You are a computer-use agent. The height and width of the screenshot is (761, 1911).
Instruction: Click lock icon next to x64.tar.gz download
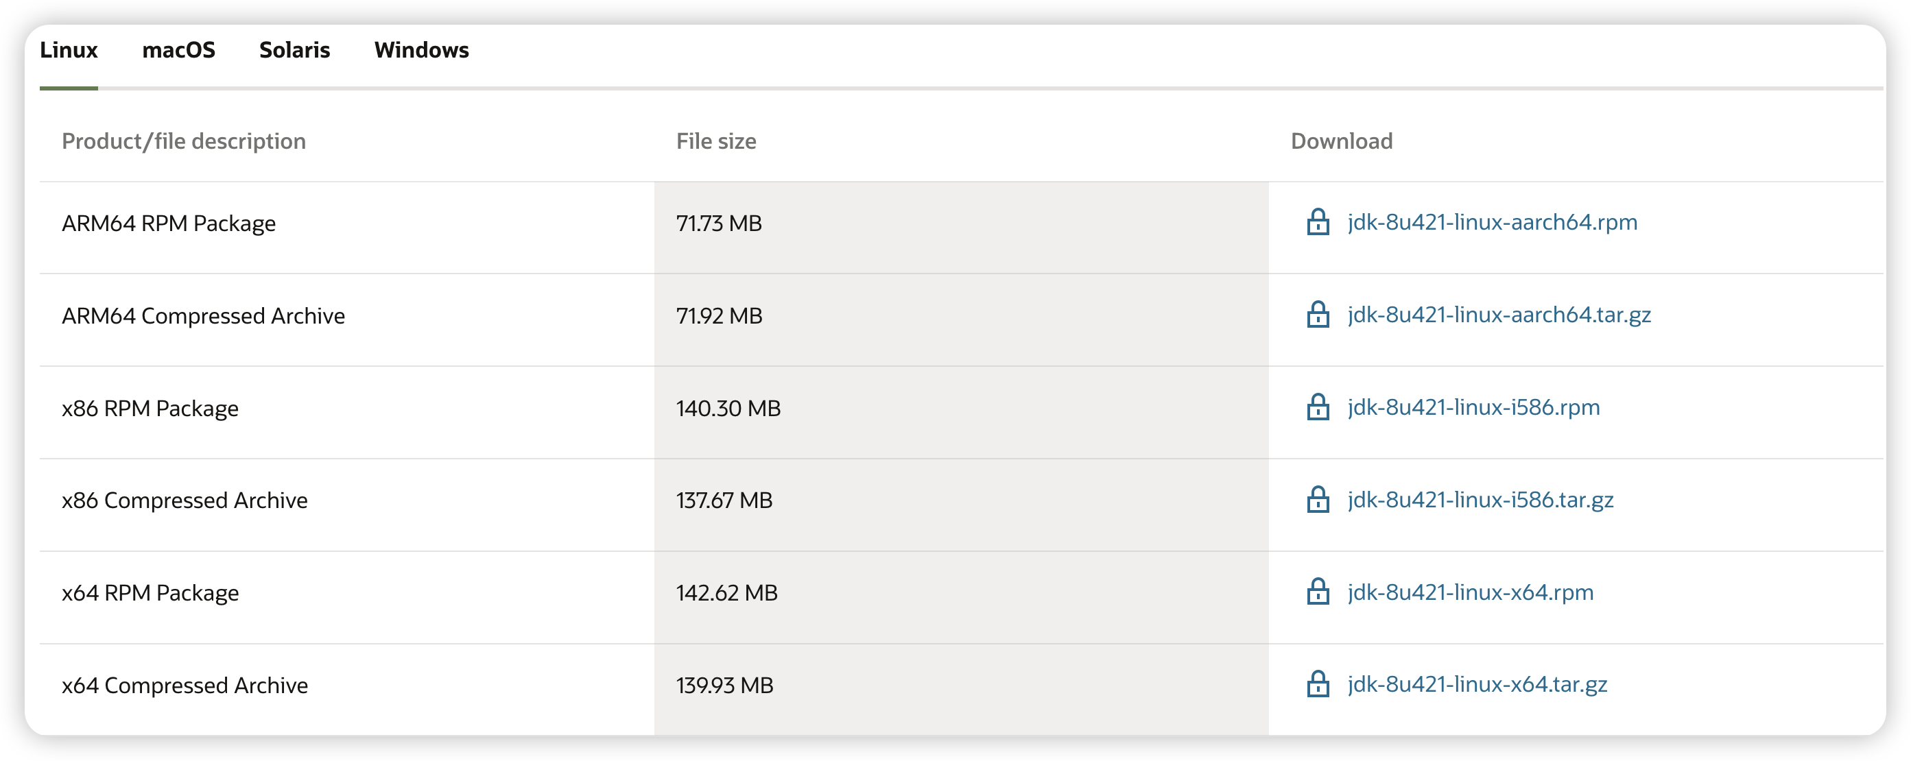point(1318,685)
